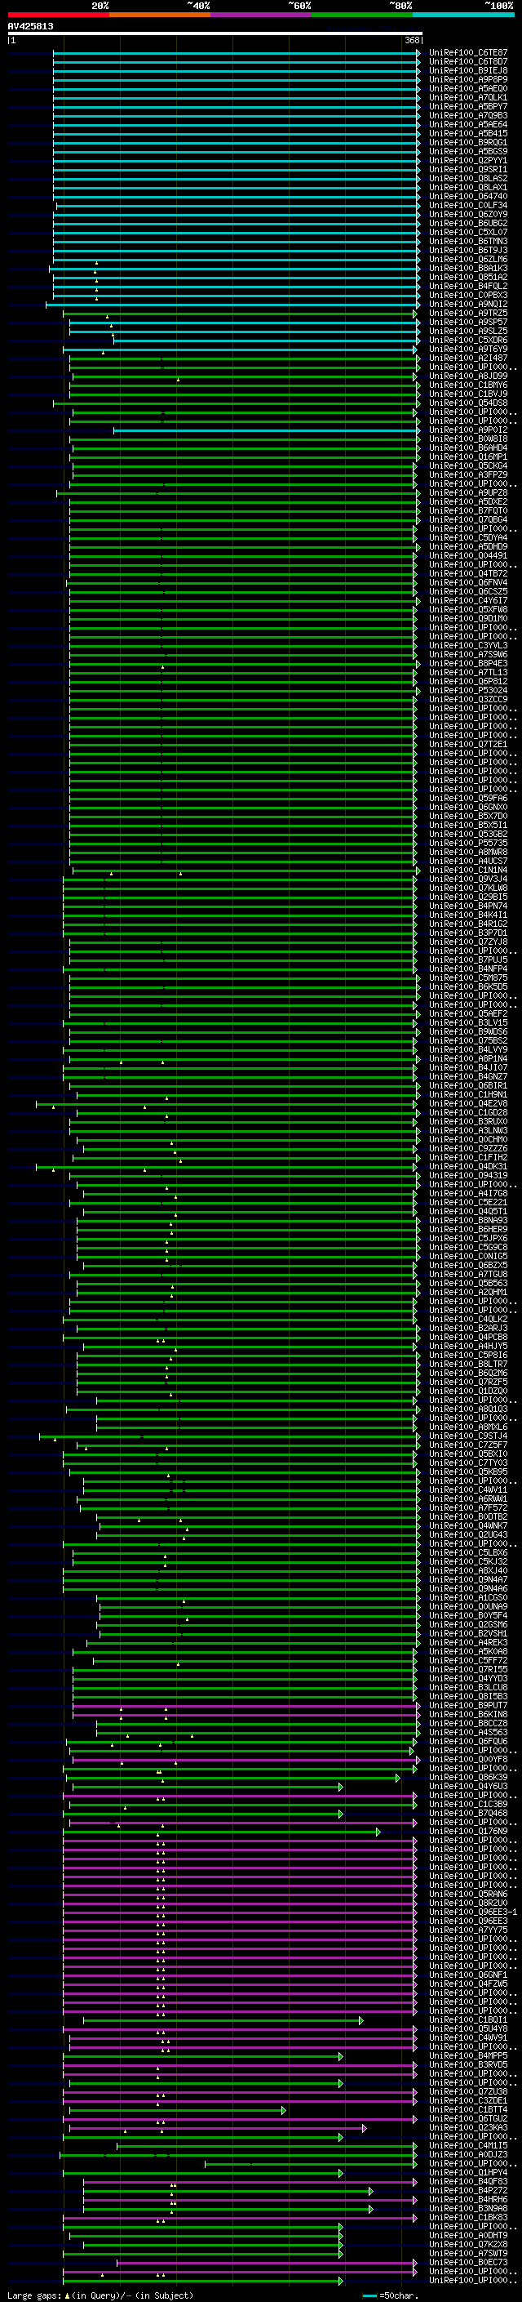Click the UniRef100_A5AEQ0 label

pos(467,88)
